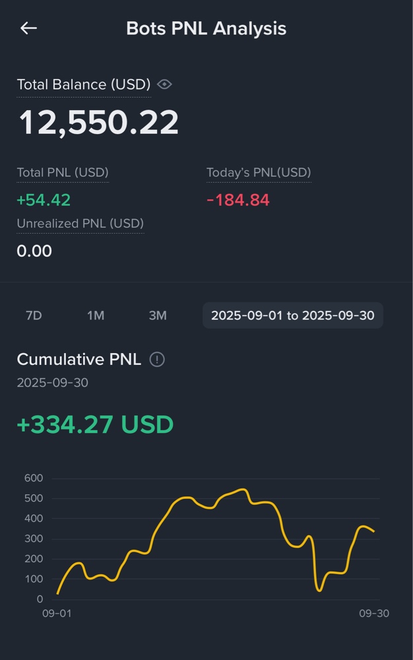Click the 12,550.22 balance amount

click(x=98, y=123)
